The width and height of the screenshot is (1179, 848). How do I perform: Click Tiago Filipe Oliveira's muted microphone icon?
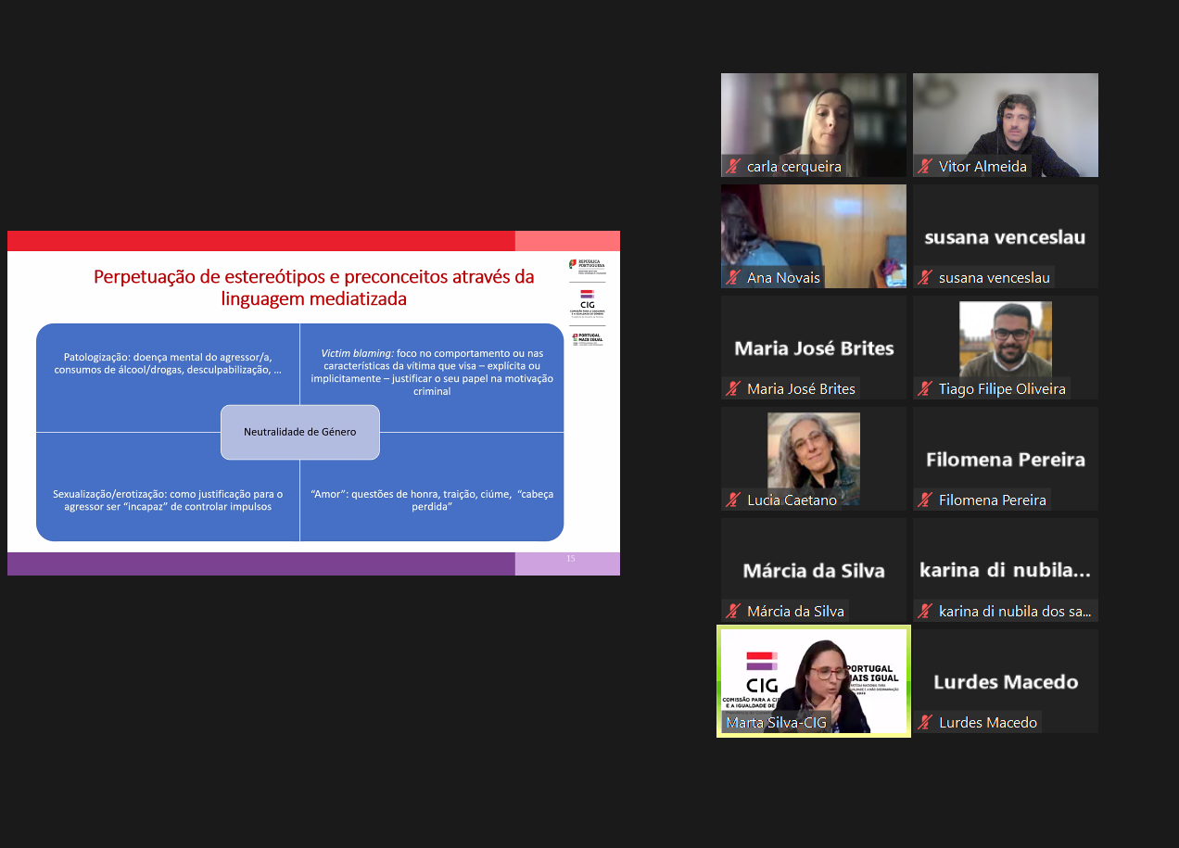[925, 389]
